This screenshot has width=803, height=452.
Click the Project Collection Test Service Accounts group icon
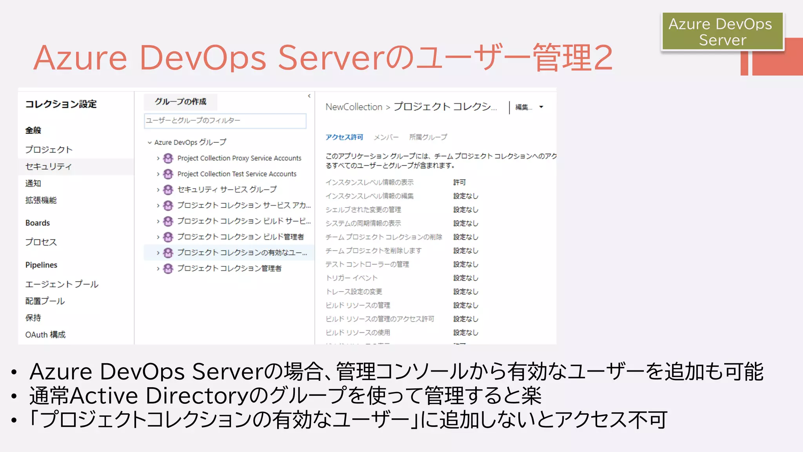pyautogui.click(x=168, y=174)
